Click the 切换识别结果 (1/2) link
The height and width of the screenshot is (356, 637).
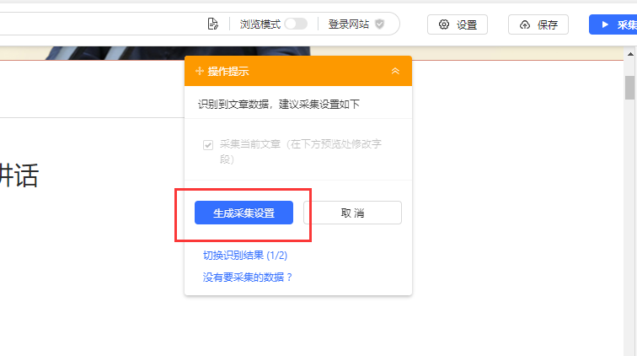tap(245, 256)
